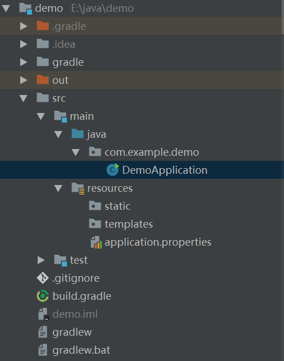The image size is (284, 361).
Task: Click the orange out folder icon
Action: [x=43, y=80]
